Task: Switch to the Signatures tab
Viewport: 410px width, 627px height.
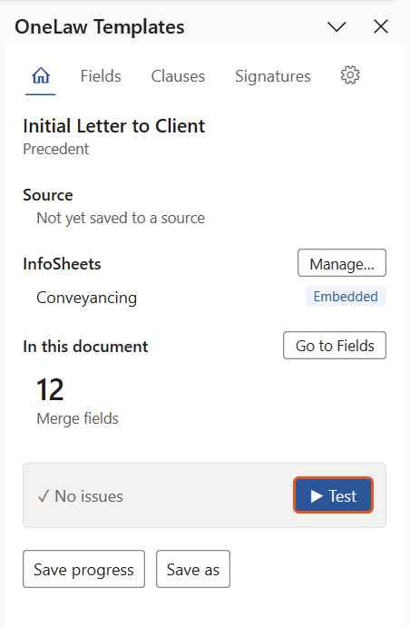Action: point(272,76)
